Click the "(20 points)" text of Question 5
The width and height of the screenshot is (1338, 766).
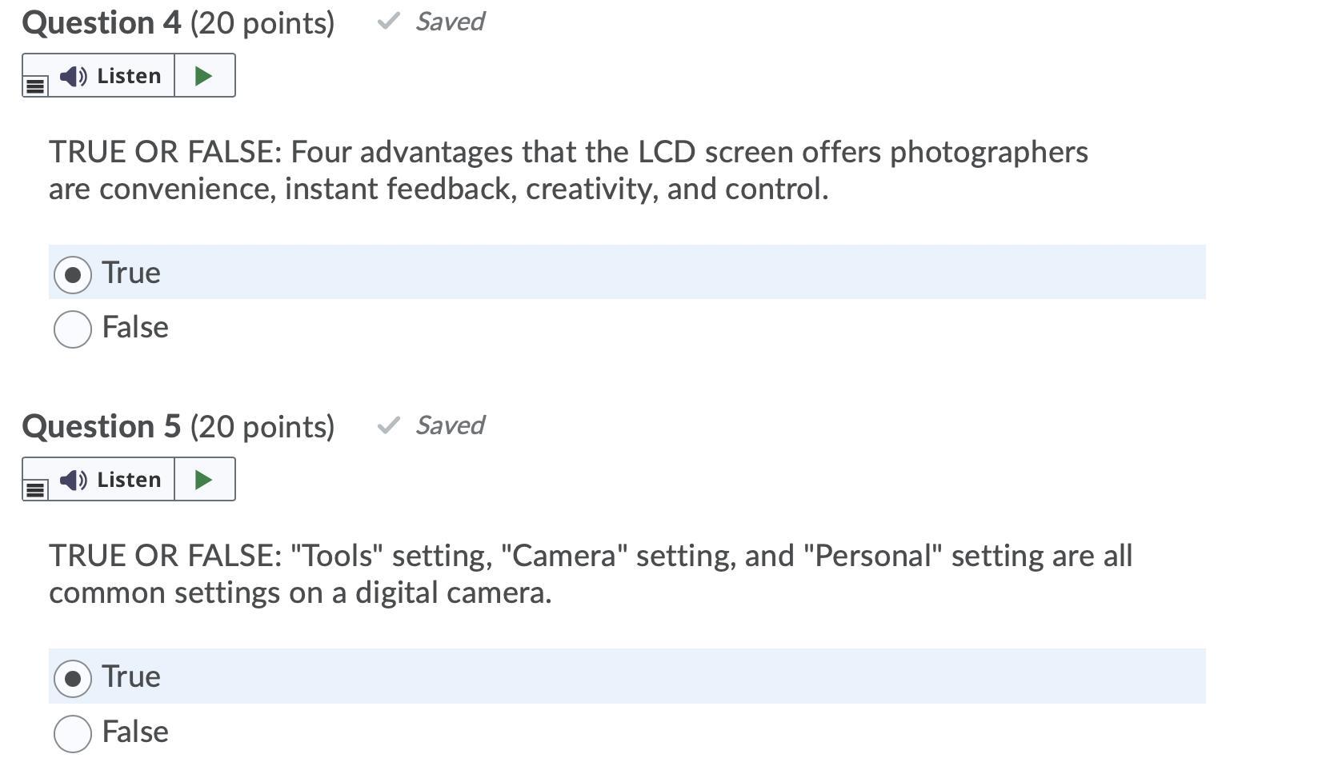pyautogui.click(x=262, y=426)
